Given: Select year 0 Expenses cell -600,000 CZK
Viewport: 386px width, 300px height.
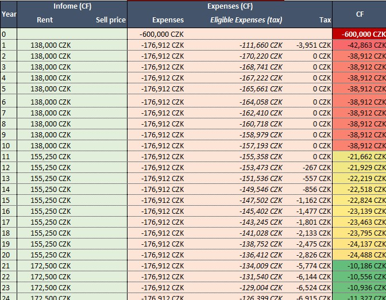Looking at the screenshot, I should [x=162, y=34].
